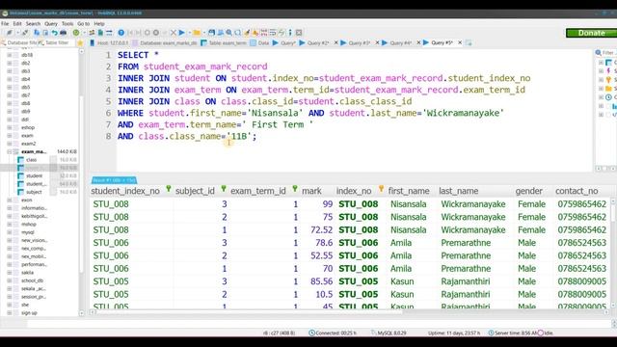Click the print icon

pos(63,33)
